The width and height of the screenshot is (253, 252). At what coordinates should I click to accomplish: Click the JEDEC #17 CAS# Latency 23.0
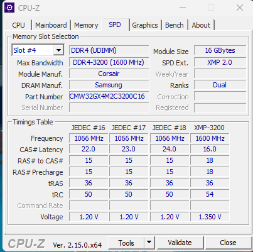point(129,149)
